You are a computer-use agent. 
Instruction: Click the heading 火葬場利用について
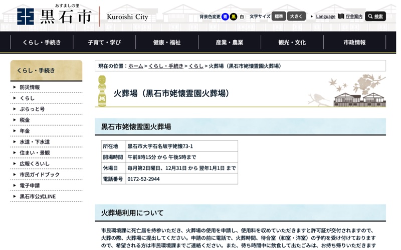(x=132, y=213)
